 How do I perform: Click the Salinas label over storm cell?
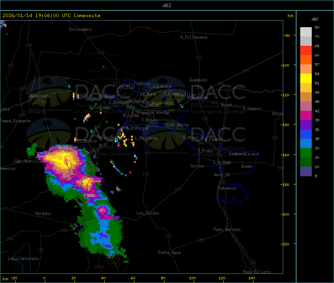(64, 151)
